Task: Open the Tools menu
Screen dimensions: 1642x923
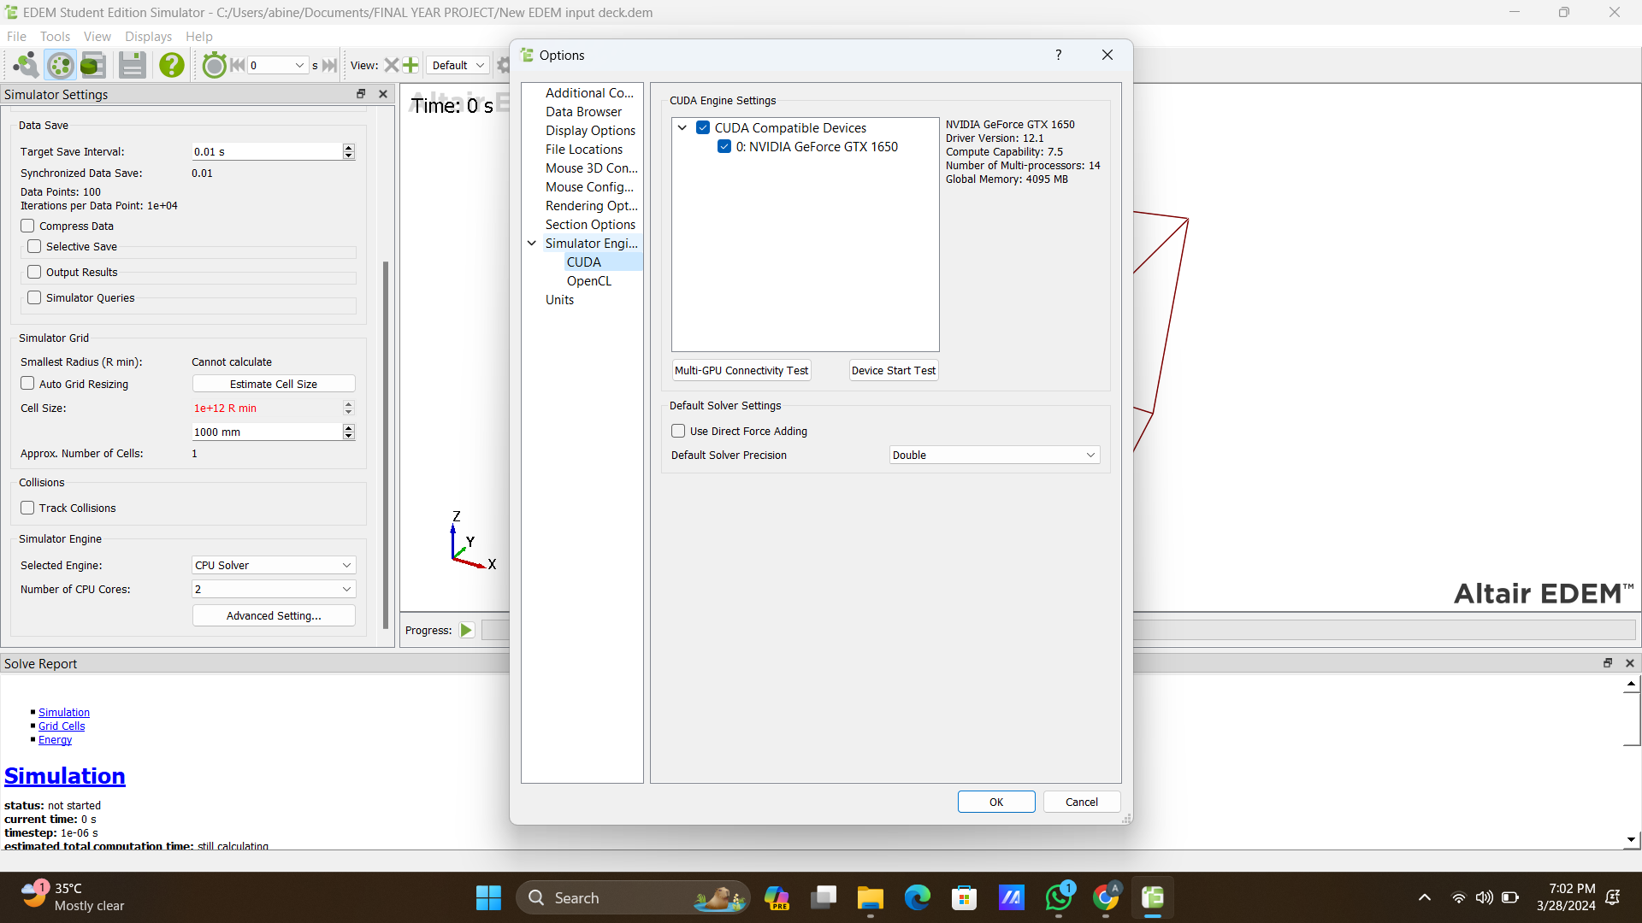Action: [x=55, y=37]
